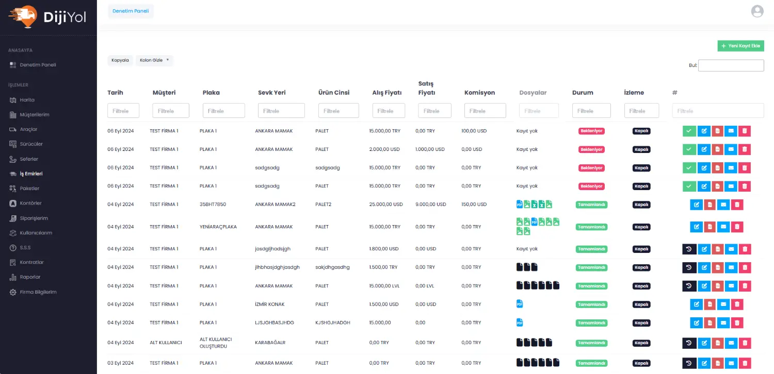Toggle the Kapalı tracking status on the KARABAĞALR row

641,343
